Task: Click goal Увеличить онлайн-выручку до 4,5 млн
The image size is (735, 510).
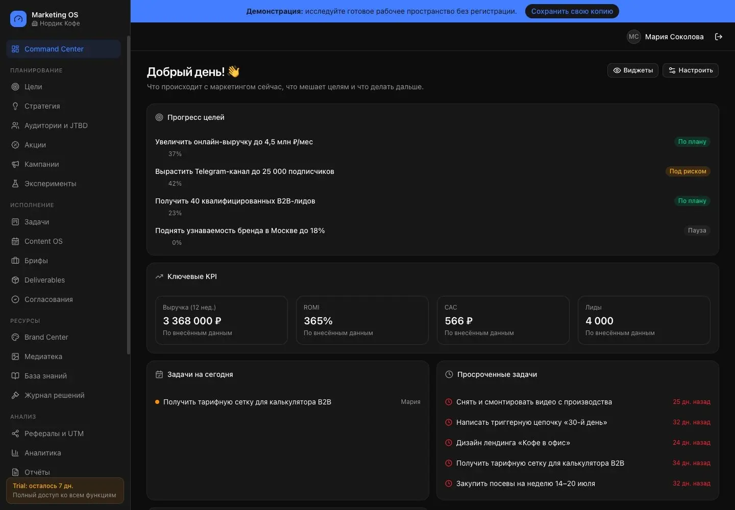Action: tap(234, 142)
